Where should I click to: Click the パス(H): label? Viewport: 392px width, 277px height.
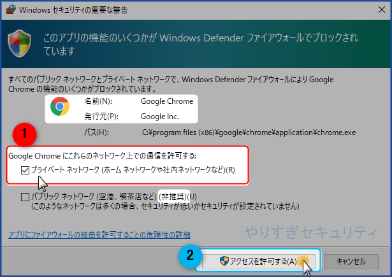96,132
